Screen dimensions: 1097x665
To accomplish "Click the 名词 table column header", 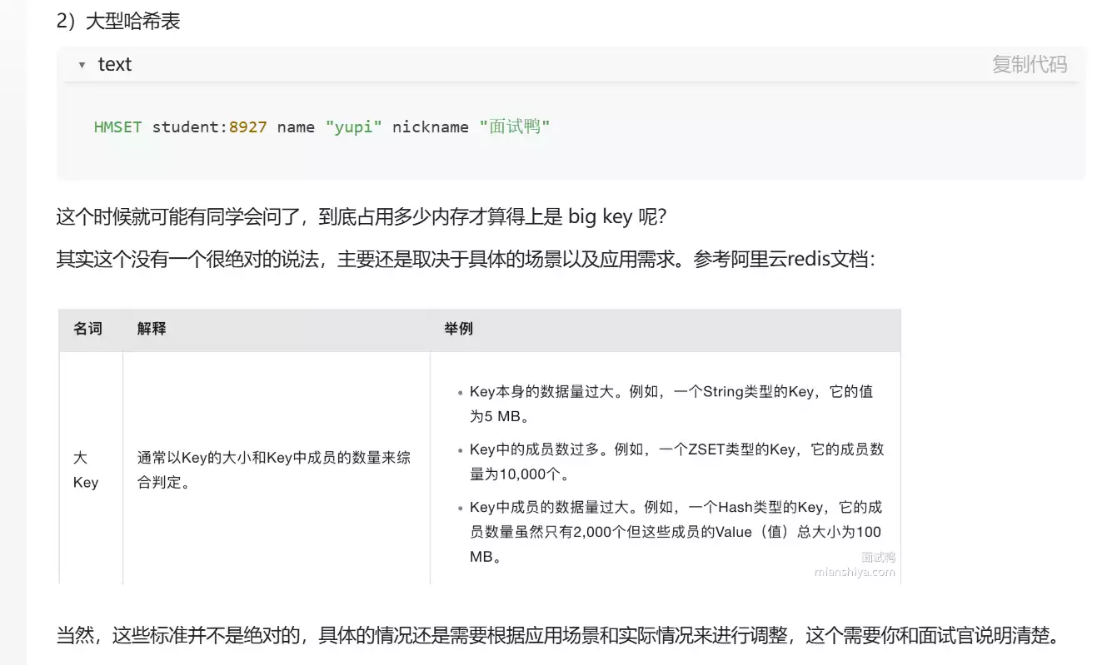I will (x=87, y=329).
